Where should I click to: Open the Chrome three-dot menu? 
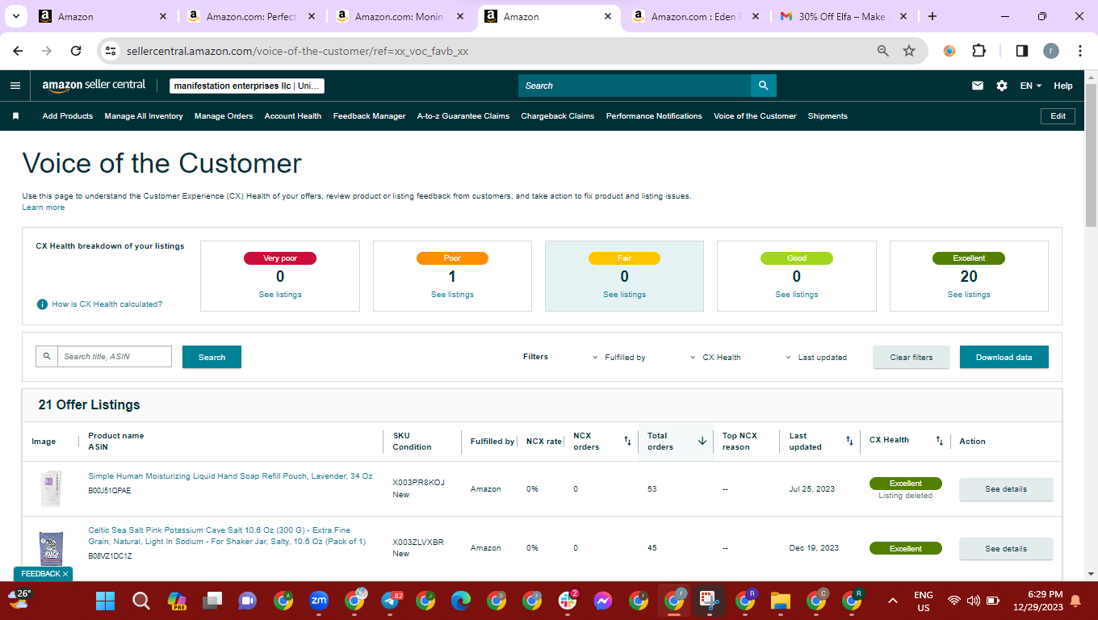click(x=1080, y=51)
